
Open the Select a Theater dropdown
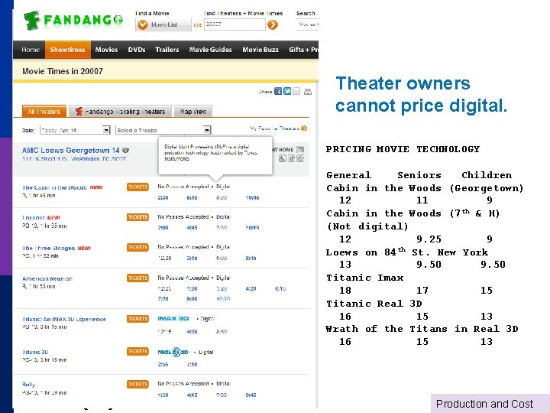point(163,130)
